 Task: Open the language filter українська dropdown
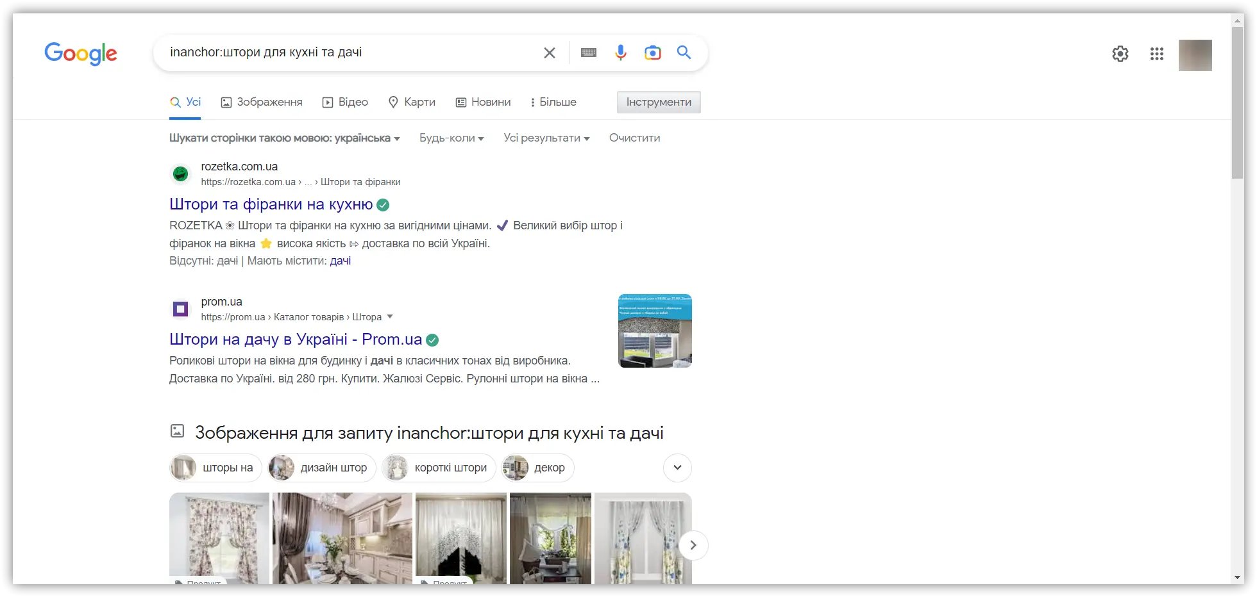[285, 138]
